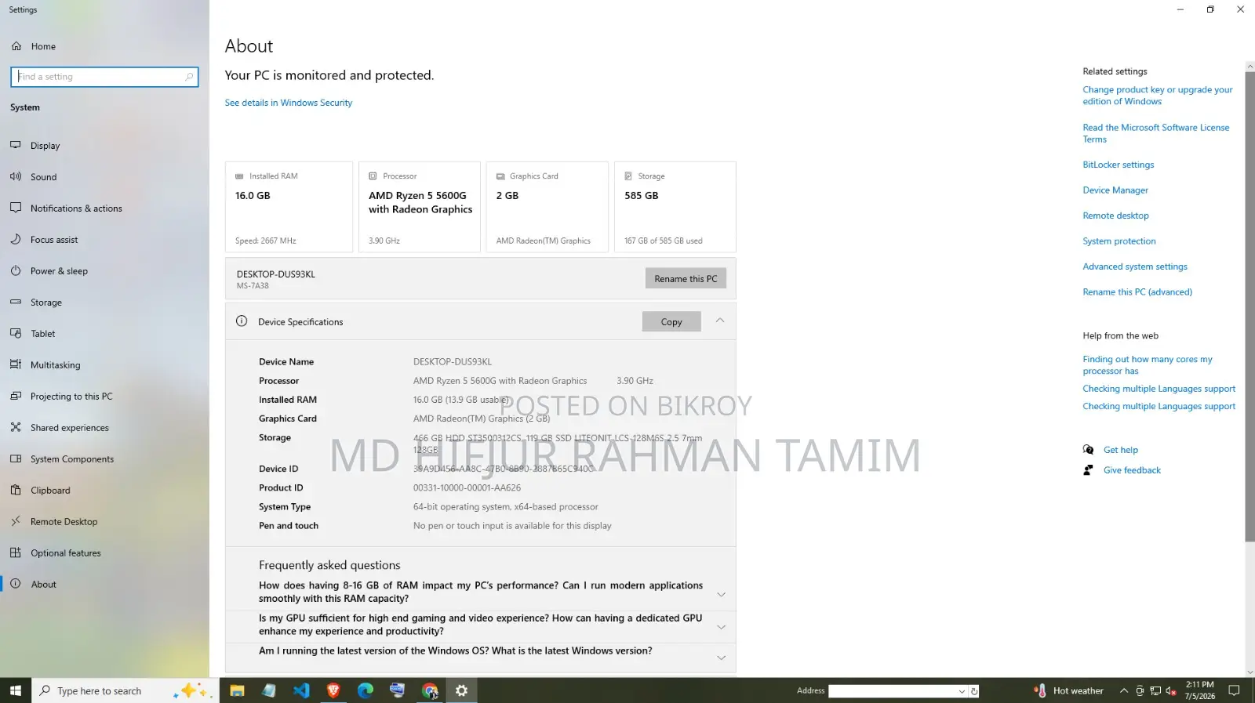Open Rename this PC (advanced) link
Image resolution: width=1255 pixels, height=703 pixels.
(x=1137, y=292)
